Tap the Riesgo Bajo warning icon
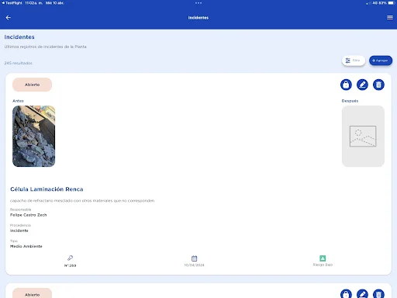The width and height of the screenshot is (397, 298). (323, 258)
